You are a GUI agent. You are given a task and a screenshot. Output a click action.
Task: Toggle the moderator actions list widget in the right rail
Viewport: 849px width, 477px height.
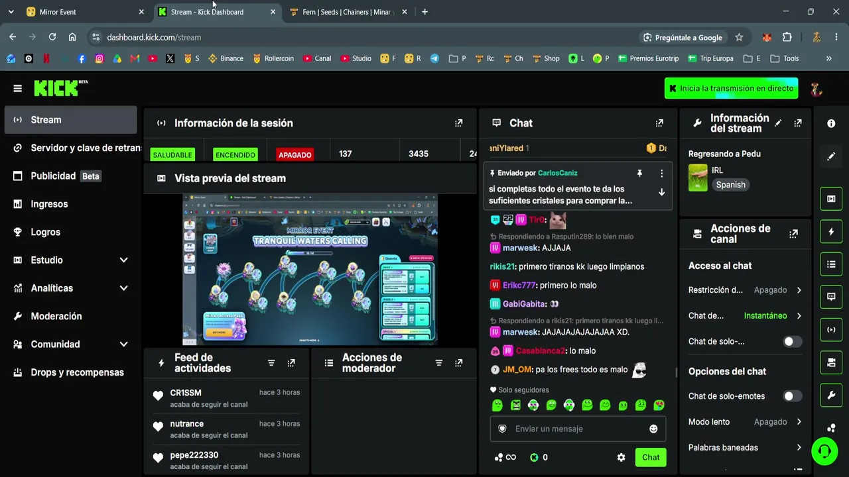click(x=831, y=264)
